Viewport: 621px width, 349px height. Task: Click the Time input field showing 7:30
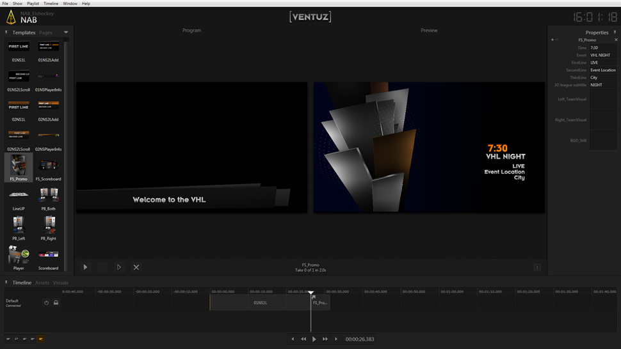[602, 48]
